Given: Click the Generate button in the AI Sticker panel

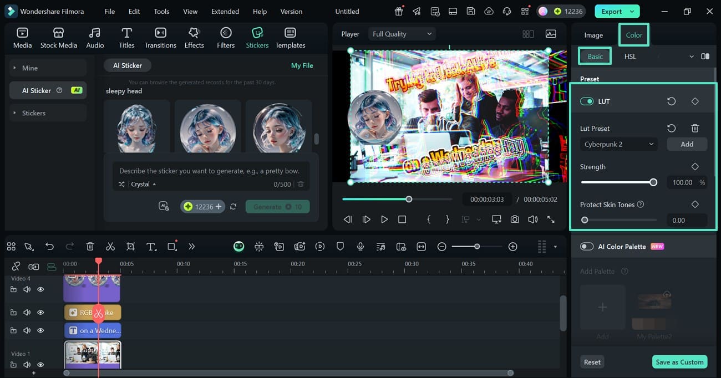Looking at the screenshot, I should pos(277,206).
